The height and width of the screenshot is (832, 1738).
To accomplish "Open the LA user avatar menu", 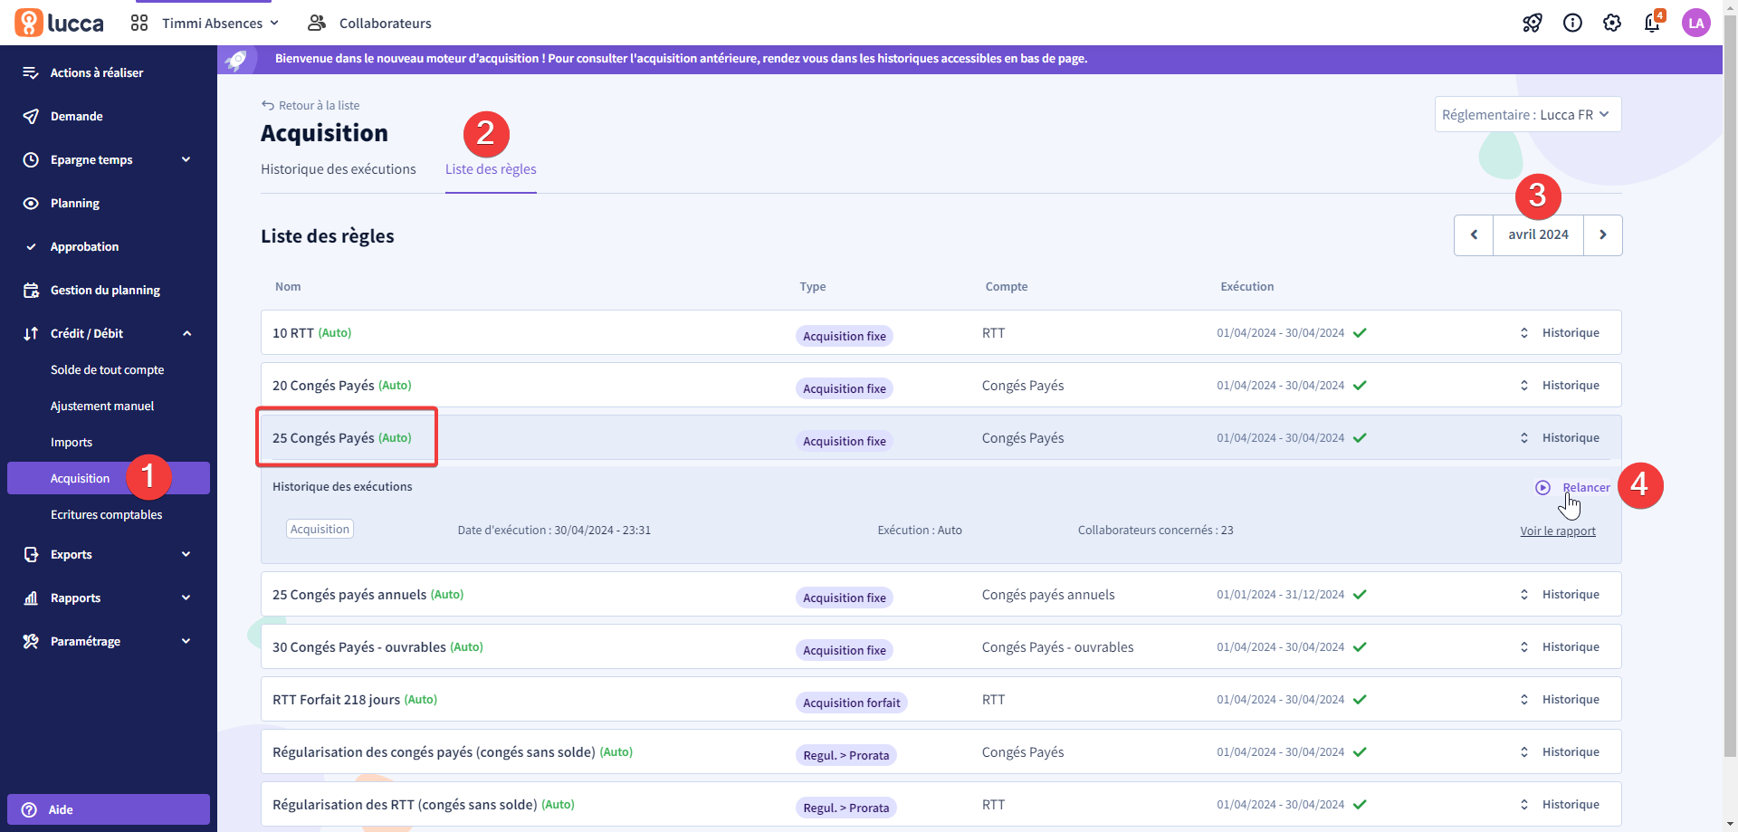I will pyautogui.click(x=1695, y=23).
